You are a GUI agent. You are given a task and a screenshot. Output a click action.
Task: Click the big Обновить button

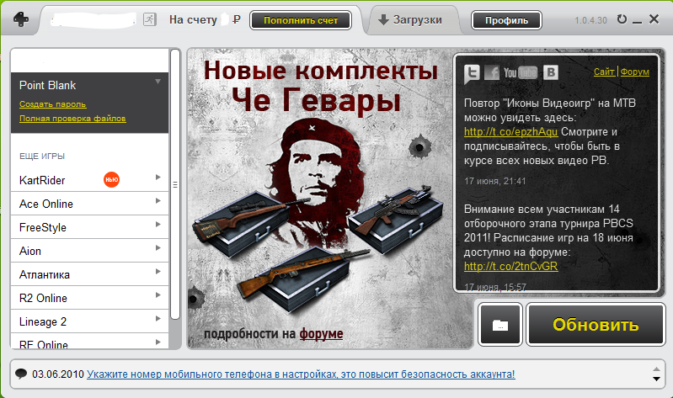click(596, 325)
